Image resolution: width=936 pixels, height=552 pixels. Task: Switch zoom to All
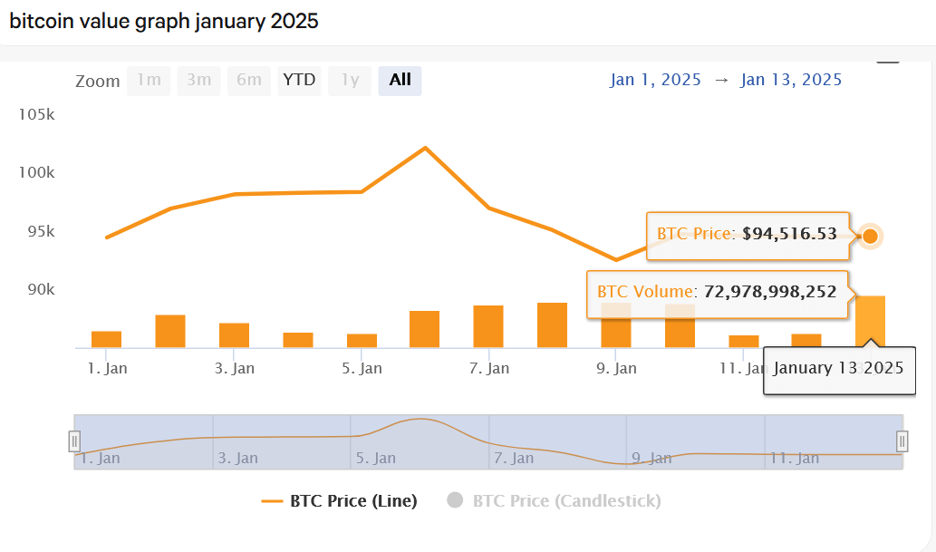(400, 80)
